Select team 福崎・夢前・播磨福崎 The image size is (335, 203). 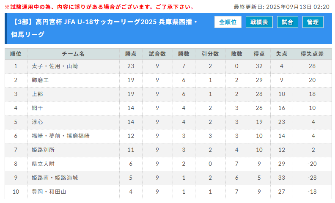pos(60,136)
